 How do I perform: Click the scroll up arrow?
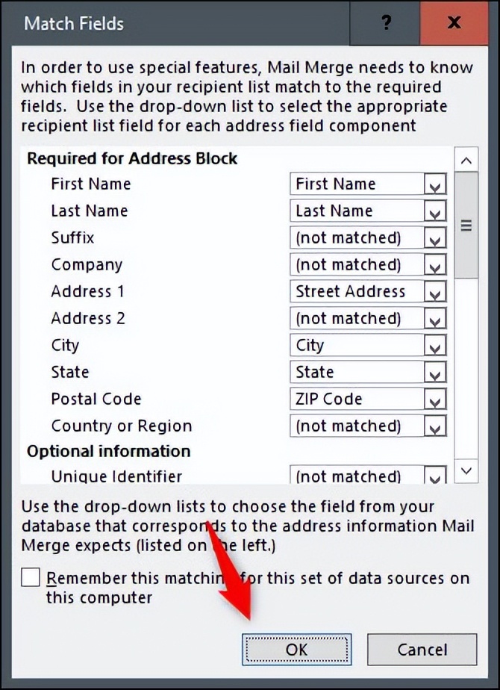tap(466, 160)
